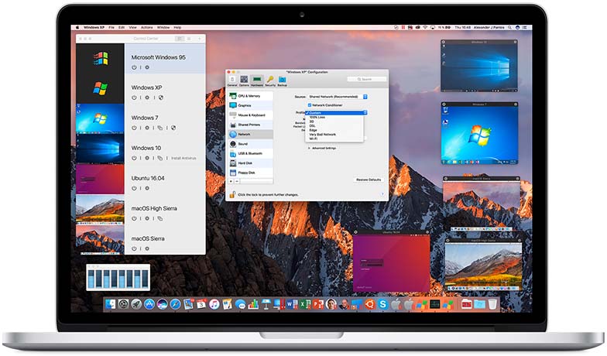This screenshot has height=356, width=607.
Task: Select USB & Bluetooth in hardware list
Action: tap(251, 153)
